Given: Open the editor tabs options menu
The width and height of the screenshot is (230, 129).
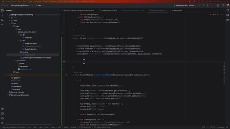Looking at the screenshot, I should (223, 10).
